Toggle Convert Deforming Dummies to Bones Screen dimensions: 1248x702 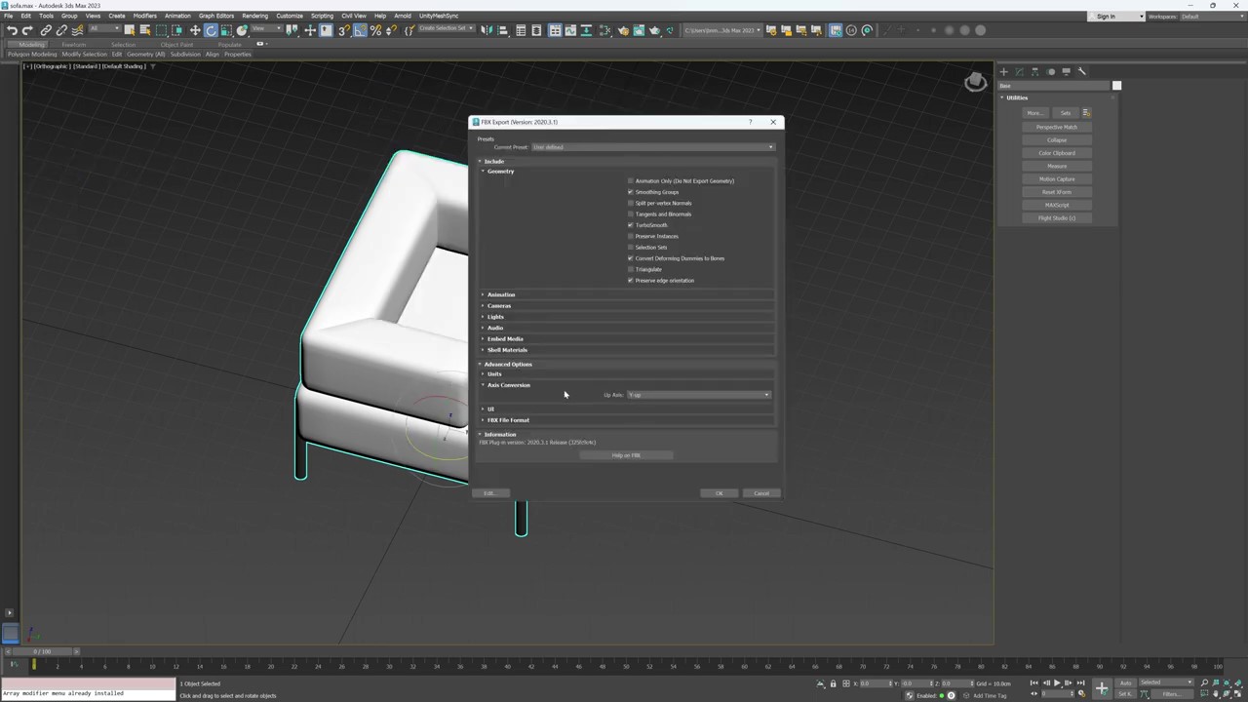tap(631, 258)
